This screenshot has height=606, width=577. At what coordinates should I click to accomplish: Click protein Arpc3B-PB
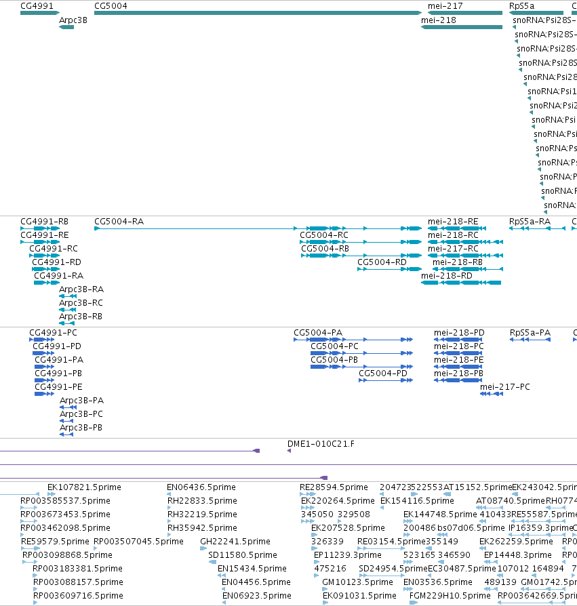point(81,428)
